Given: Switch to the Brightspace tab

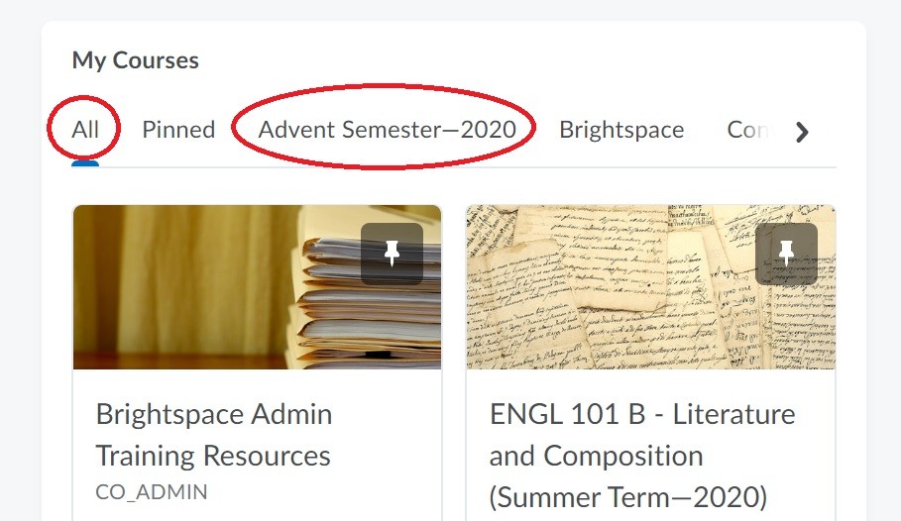Looking at the screenshot, I should (x=621, y=130).
